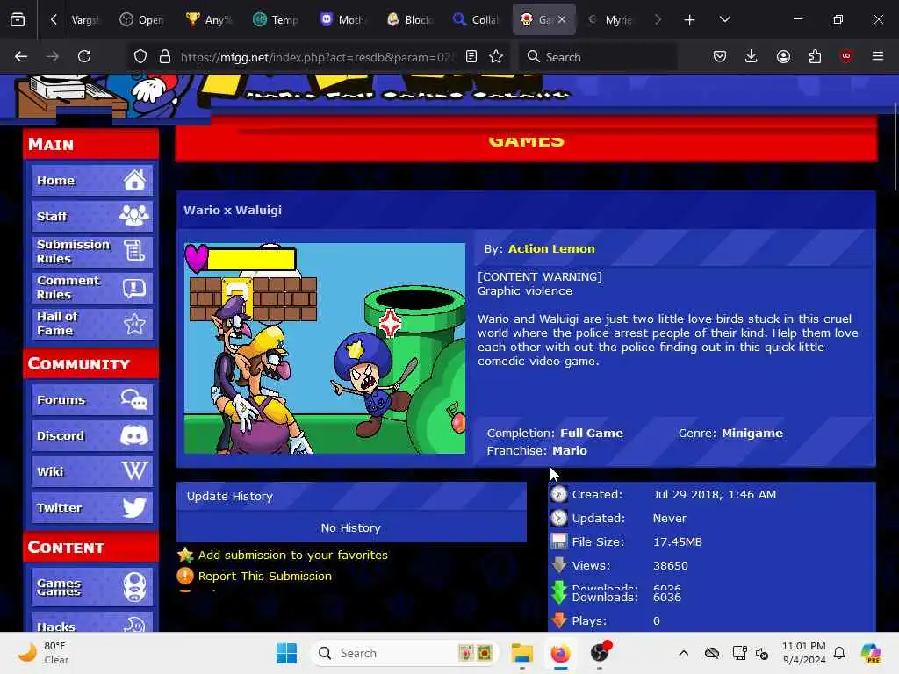Open site information shield icon

coord(140,56)
